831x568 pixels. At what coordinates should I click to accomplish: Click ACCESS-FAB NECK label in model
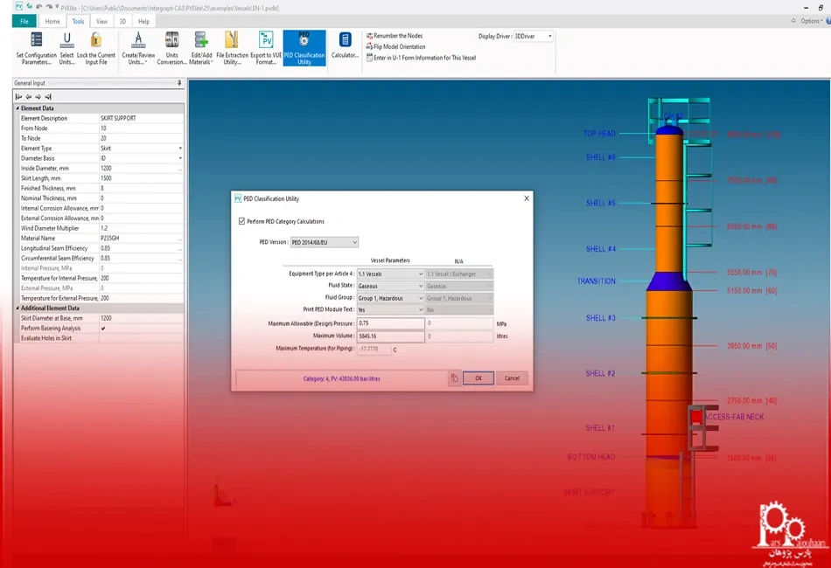pyautogui.click(x=734, y=417)
